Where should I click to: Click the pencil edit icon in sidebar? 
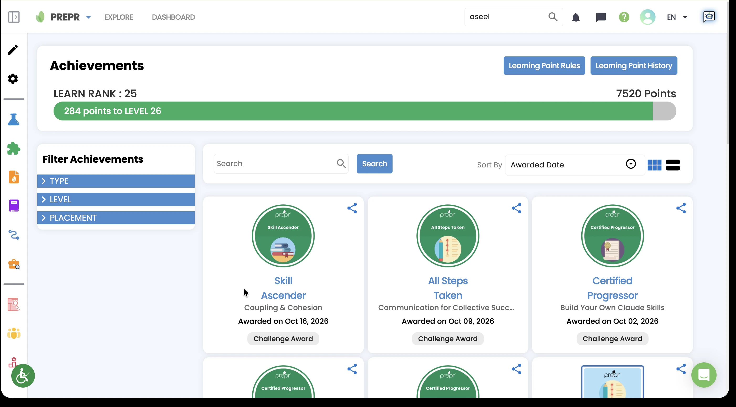(13, 50)
